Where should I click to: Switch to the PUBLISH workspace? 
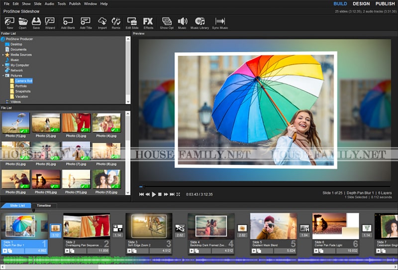coord(385,4)
